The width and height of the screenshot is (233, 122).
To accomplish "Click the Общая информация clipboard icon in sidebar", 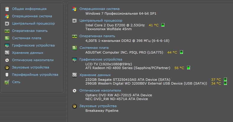I will coord(7,9).
